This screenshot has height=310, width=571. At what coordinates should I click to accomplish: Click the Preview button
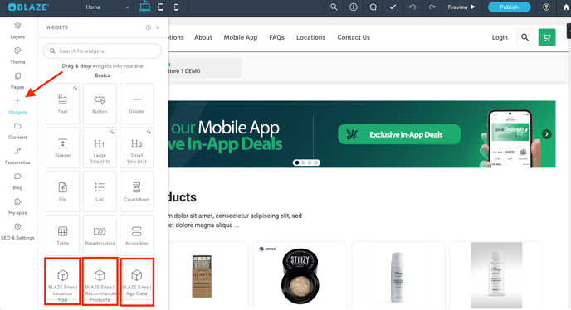click(461, 7)
